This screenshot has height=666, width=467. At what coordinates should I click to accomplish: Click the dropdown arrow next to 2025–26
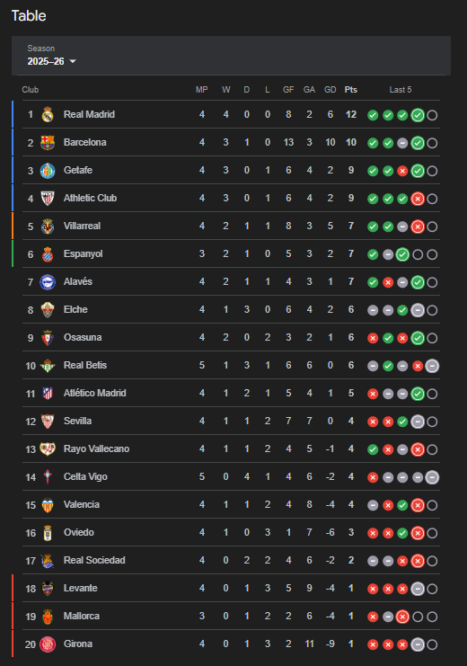pos(73,62)
